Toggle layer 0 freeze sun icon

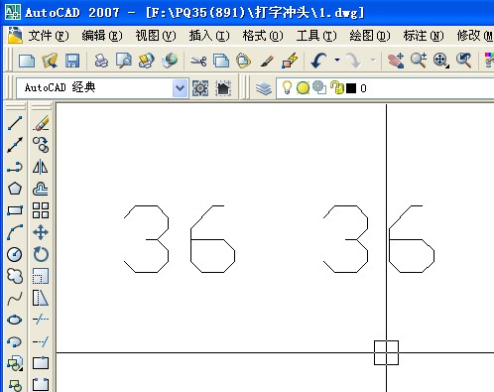pos(303,88)
